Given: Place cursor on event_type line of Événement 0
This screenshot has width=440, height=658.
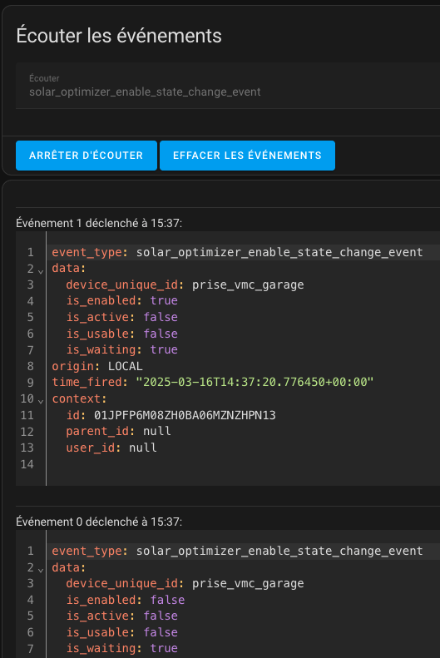Looking at the screenshot, I should [243, 551].
